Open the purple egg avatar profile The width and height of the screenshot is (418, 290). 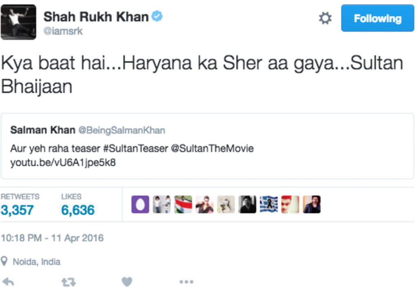click(140, 204)
